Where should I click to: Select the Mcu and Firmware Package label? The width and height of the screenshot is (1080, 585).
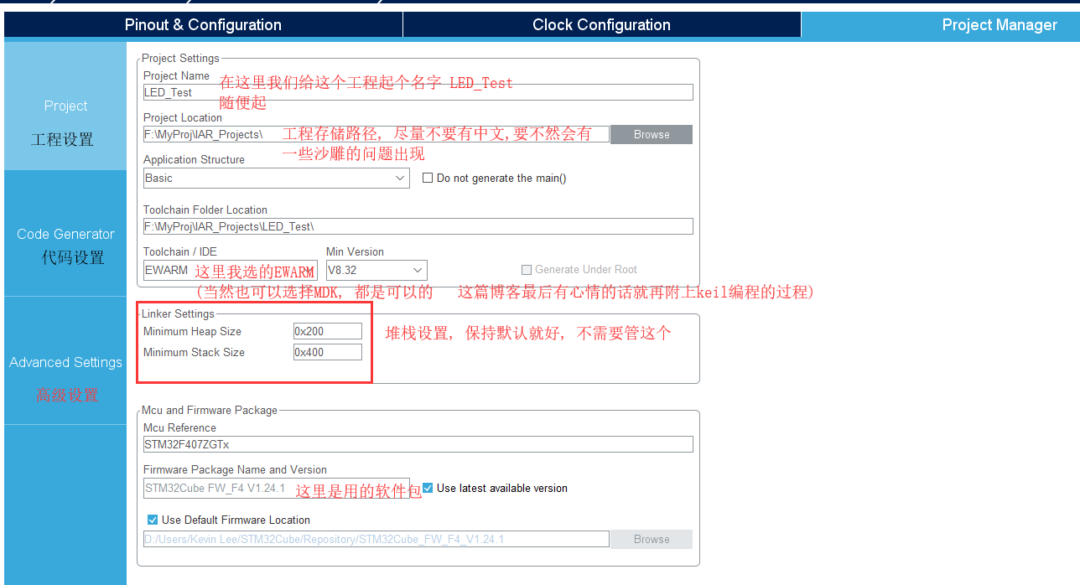[x=210, y=410]
